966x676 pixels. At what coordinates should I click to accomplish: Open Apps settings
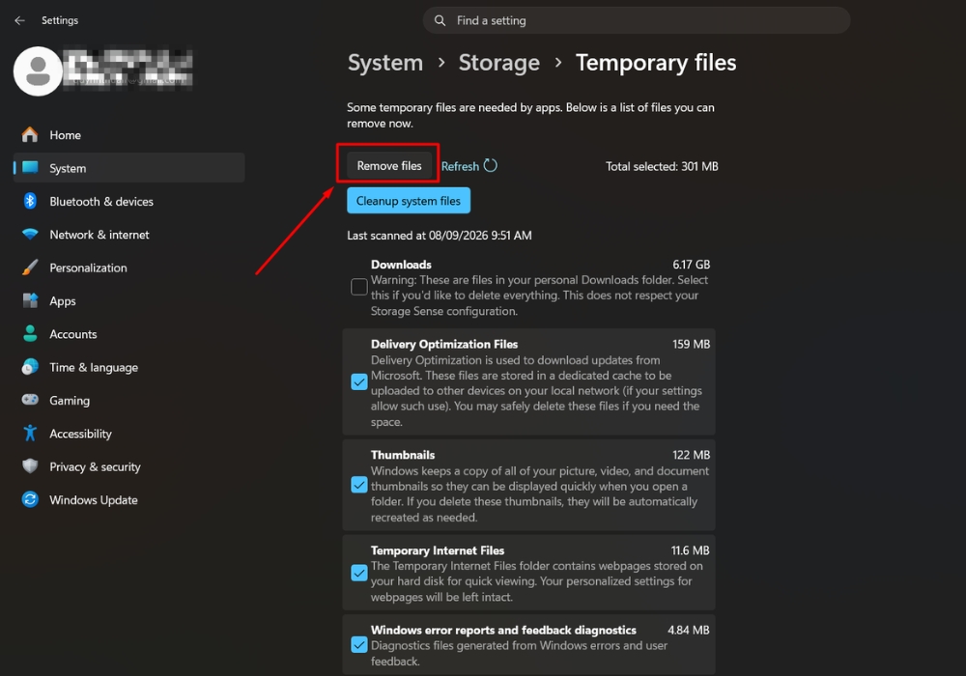128,301
